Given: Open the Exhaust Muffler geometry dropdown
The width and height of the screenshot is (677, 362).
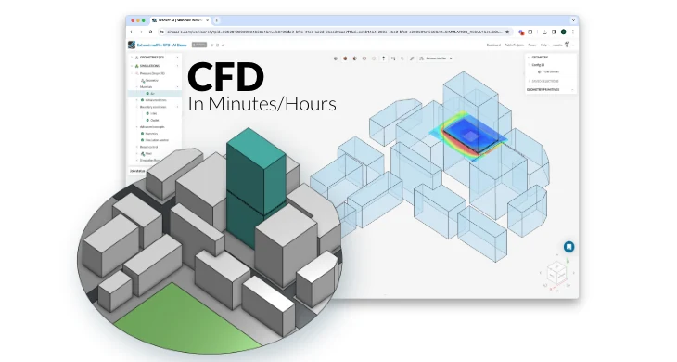Looking at the screenshot, I should [x=436, y=58].
